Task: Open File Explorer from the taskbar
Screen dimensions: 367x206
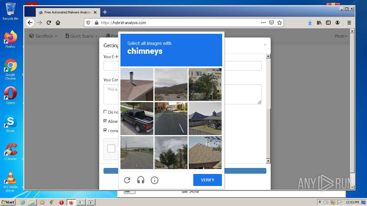Action: pos(32,202)
